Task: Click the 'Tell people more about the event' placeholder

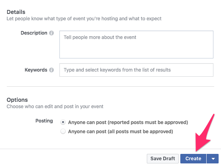Action: pyautogui.click(x=100, y=37)
